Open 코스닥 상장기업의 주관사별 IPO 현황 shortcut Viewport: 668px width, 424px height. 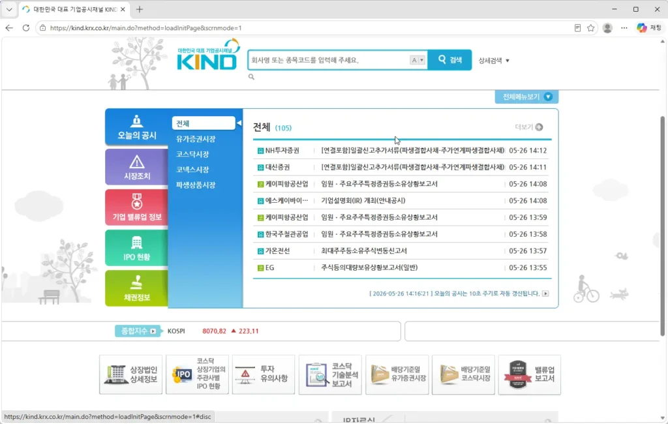pyautogui.click(x=197, y=374)
